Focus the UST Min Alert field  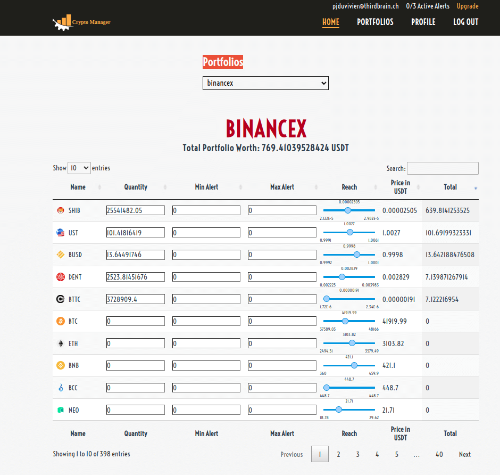206,233
